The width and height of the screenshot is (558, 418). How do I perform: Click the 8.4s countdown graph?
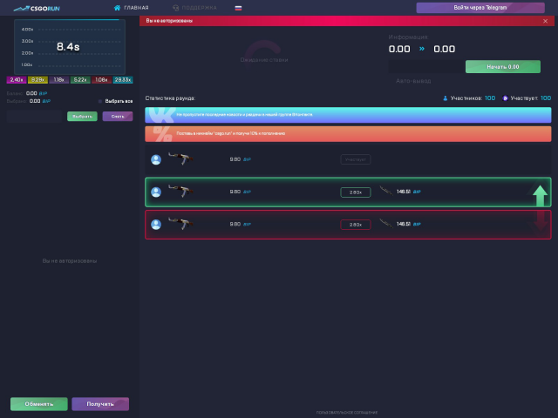coord(70,46)
